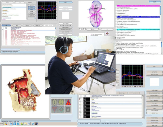This screenshot has width=163, height=127.
Task: Toggle the checkbox above the Spectrum button
Action: [x=28, y=3]
